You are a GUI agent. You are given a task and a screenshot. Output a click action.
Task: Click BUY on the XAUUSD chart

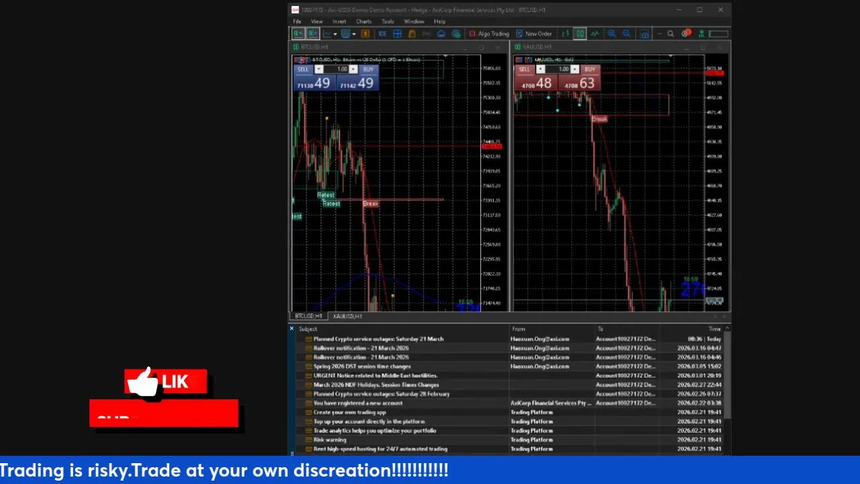pyautogui.click(x=589, y=69)
